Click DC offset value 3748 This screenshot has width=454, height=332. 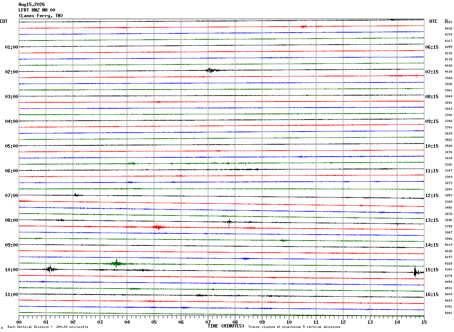[448, 121]
